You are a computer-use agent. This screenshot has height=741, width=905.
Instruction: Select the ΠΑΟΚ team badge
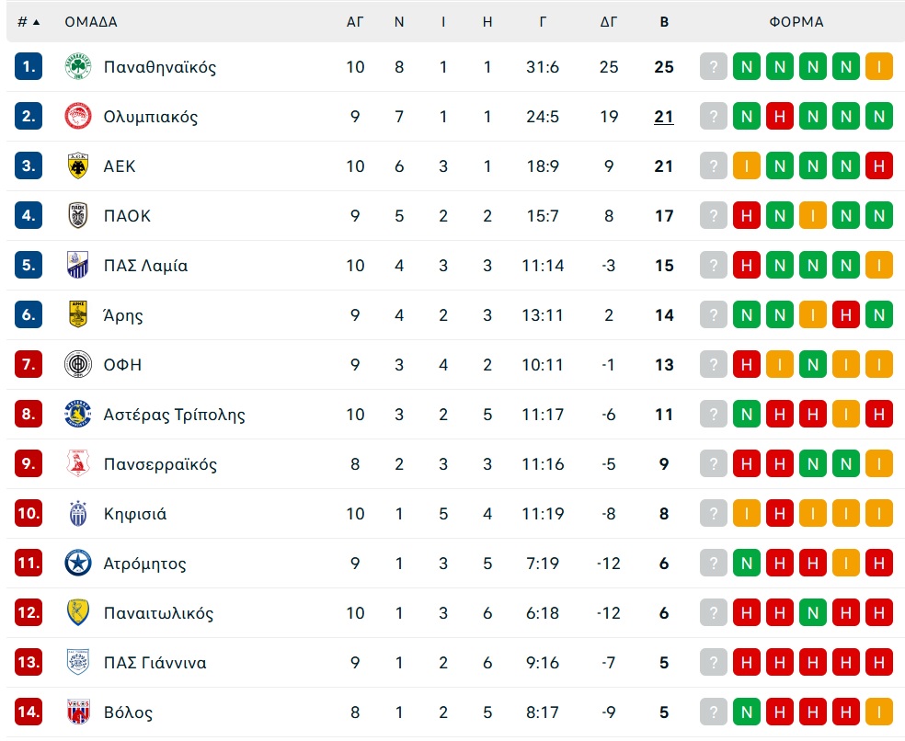point(78,216)
